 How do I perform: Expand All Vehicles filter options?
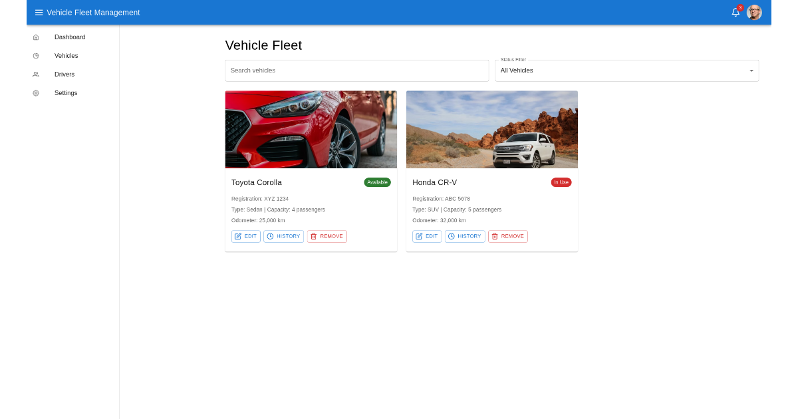pyautogui.click(x=627, y=70)
